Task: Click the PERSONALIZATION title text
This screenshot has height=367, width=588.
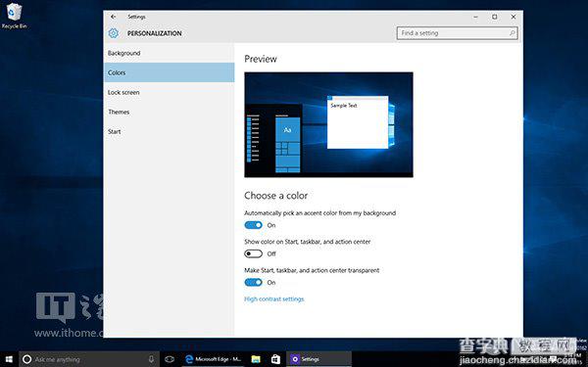Action: pos(155,33)
